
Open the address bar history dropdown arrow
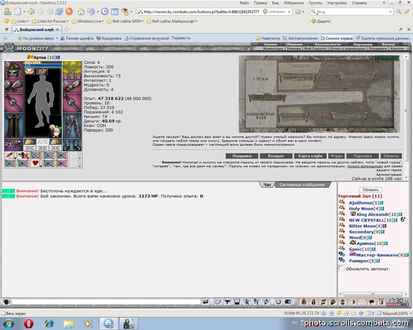[289, 12]
